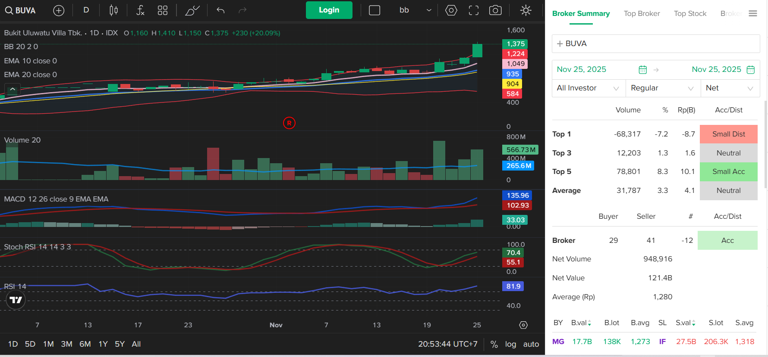Click the green Login button
Image resolution: width=768 pixels, height=357 pixels.
coord(329,10)
